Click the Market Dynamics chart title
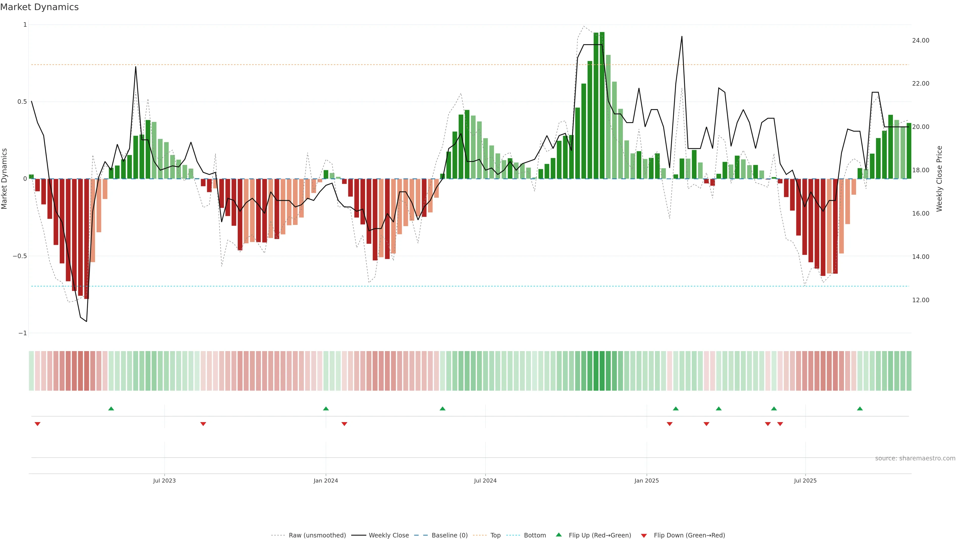The height and width of the screenshot is (544, 968). pos(40,7)
